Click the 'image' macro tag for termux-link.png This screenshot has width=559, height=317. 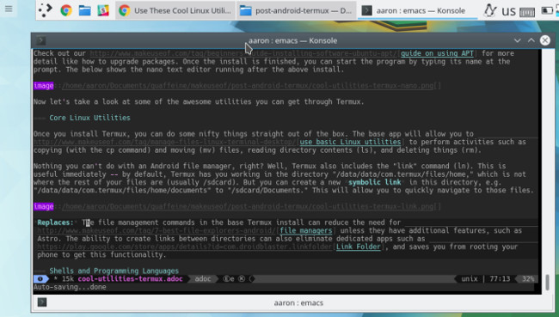[x=44, y=206]
